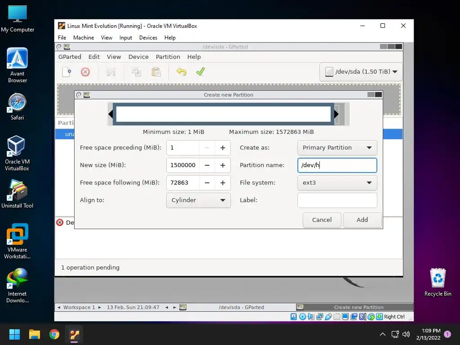Open the /dev/sda device selector dropdown
Screen dimensions: 460x345
(361, 71)
